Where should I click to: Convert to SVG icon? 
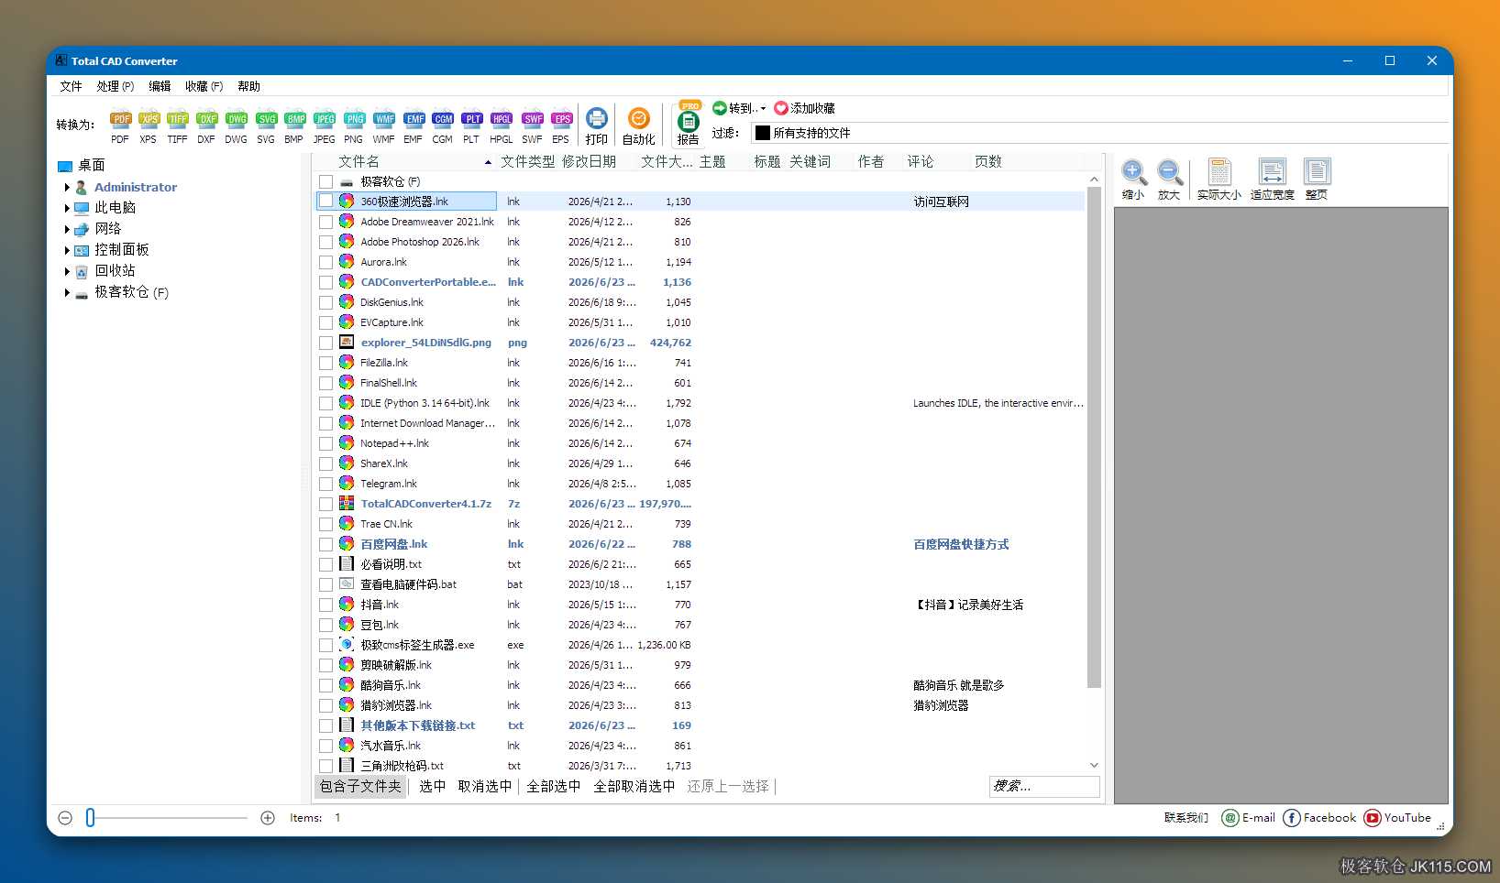[266, 126]
